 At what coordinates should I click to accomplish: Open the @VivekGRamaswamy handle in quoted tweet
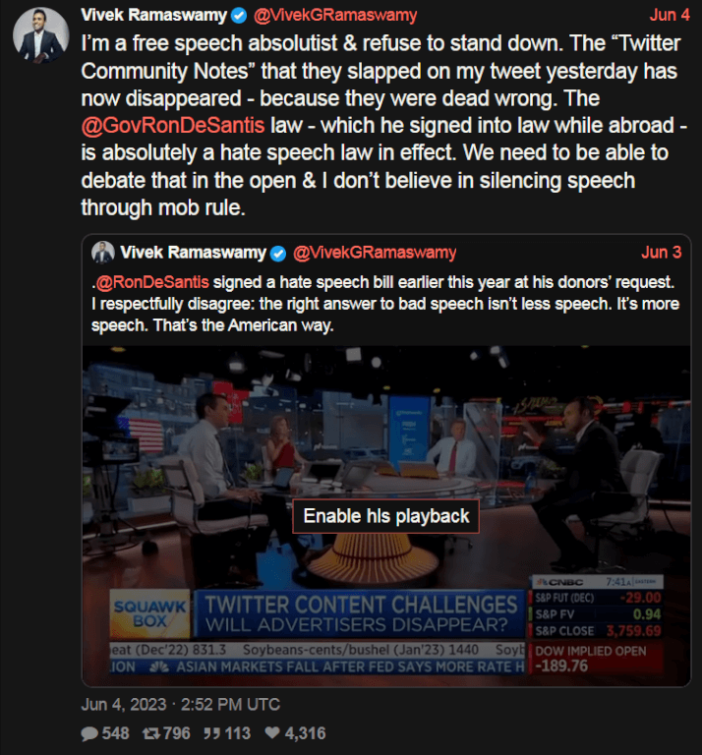(375, 253)
